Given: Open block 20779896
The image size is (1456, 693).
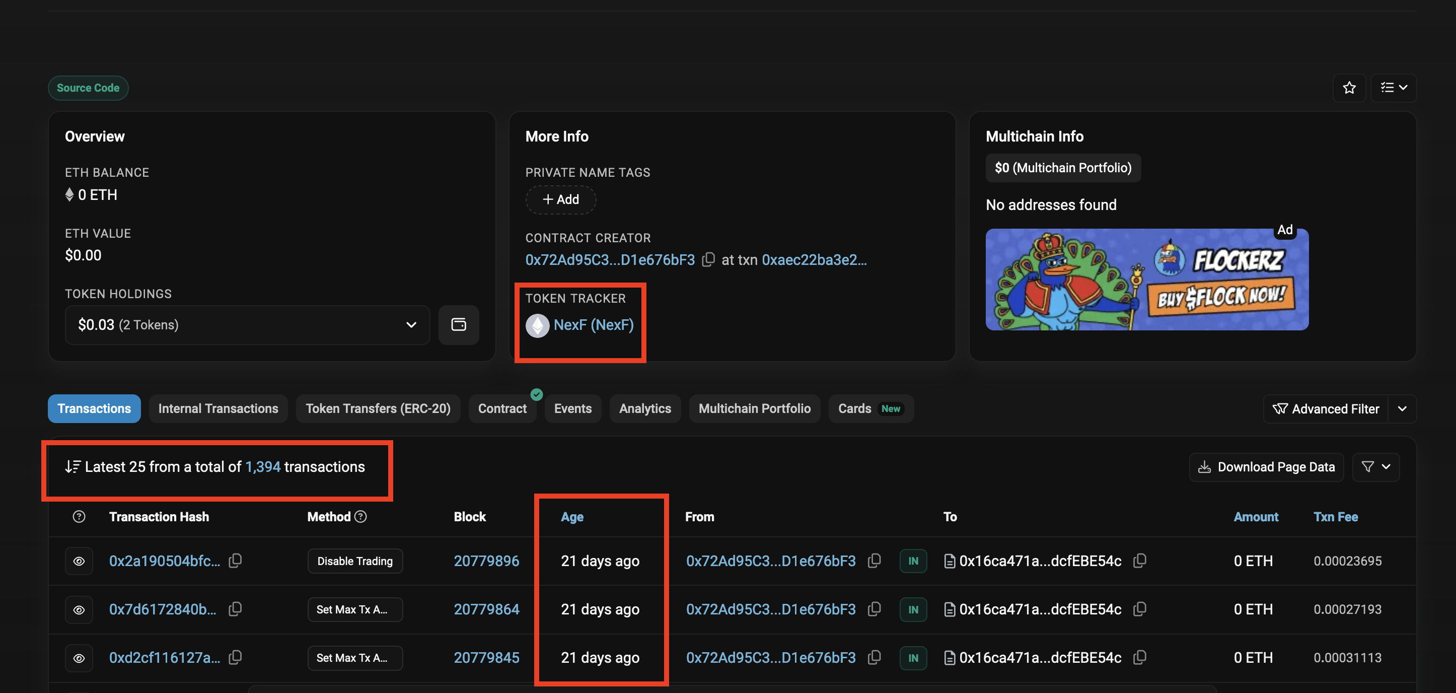Looking at the screenshot, I should coord(486,561).
